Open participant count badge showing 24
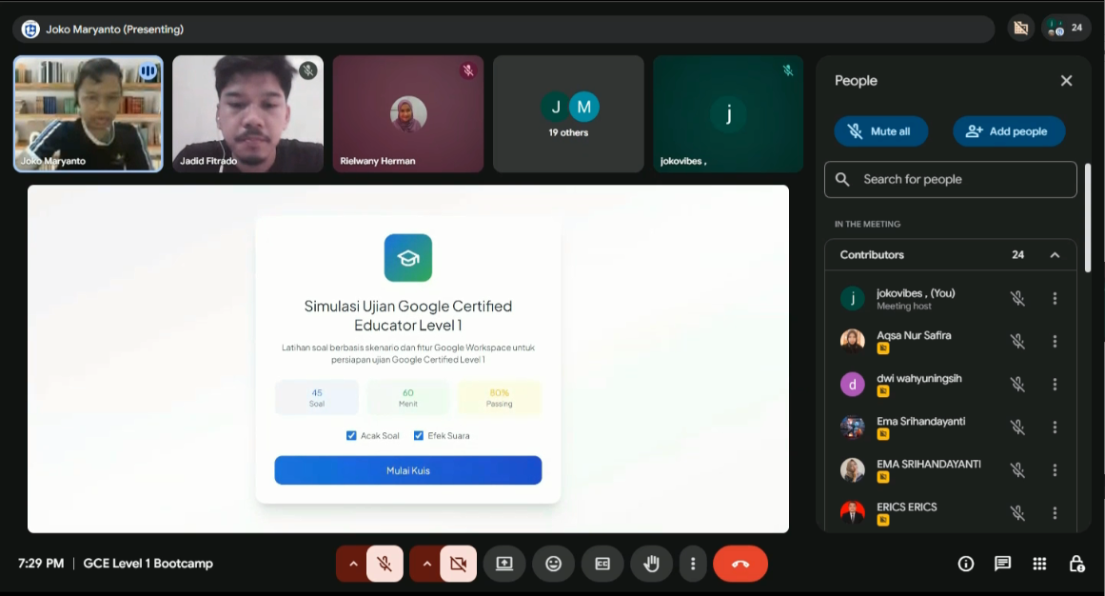 coord(1066,29)
